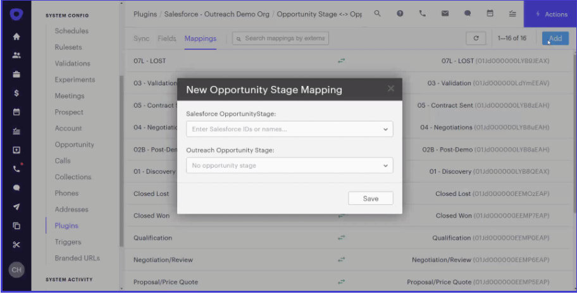The image size is (577, 294).
Task: Select the Closed Won mapping row text
Action: coord(152,216)
